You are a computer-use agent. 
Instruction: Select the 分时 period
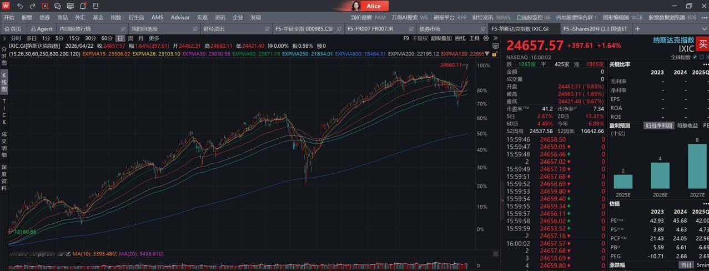[16, 38]
